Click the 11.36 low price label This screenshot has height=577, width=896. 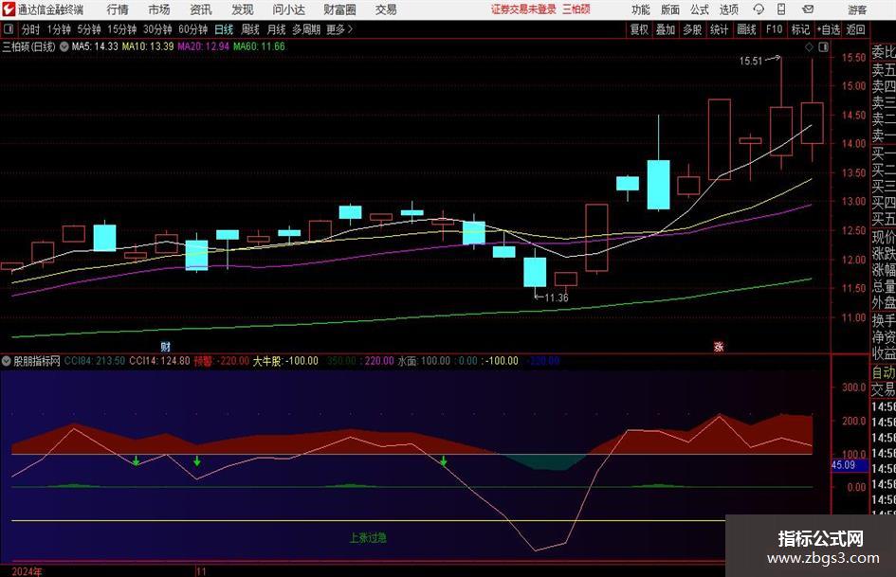tap(556, 298)
